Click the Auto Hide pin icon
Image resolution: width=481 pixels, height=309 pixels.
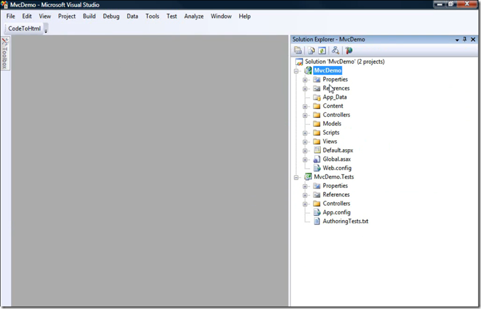[x=464, y=39]
